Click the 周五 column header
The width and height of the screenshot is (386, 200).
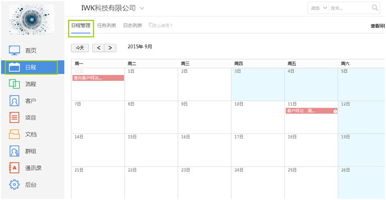click(311, 64)
